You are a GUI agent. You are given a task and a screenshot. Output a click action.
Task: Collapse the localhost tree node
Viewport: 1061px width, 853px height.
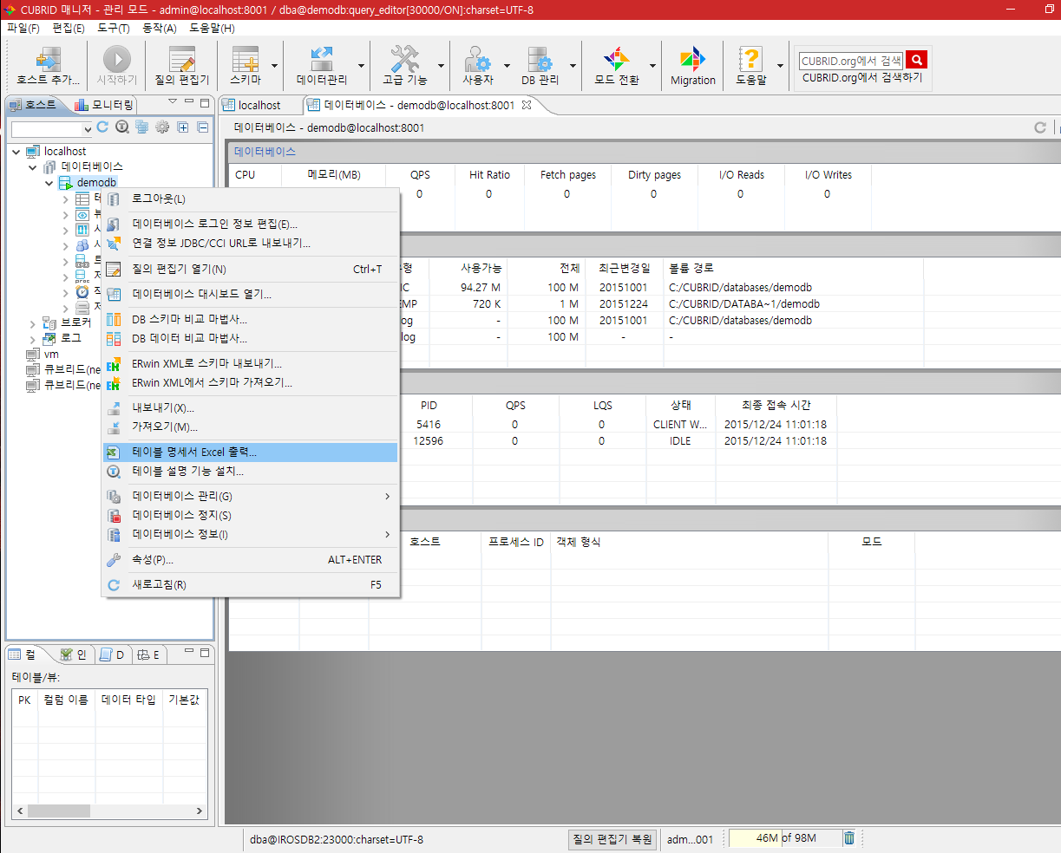coord(16,152)
